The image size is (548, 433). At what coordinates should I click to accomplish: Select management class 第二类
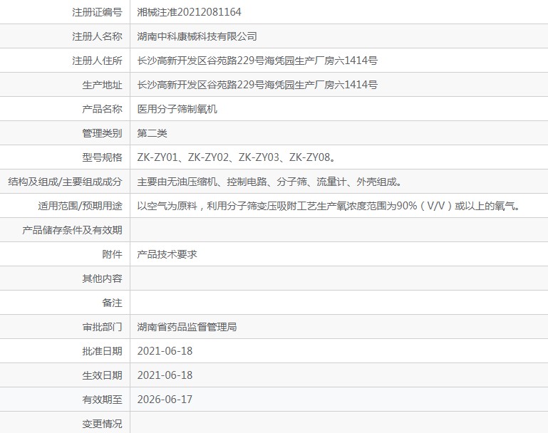click(152, 133)
